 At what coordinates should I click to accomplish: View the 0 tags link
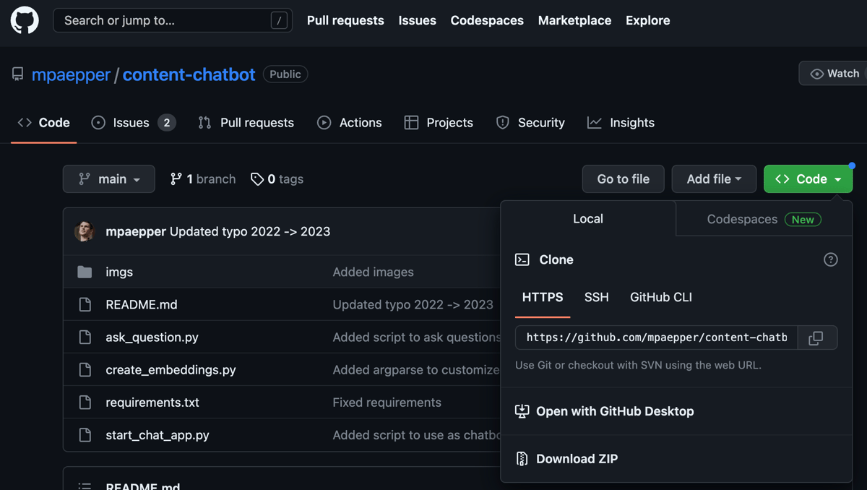[277, 179]
